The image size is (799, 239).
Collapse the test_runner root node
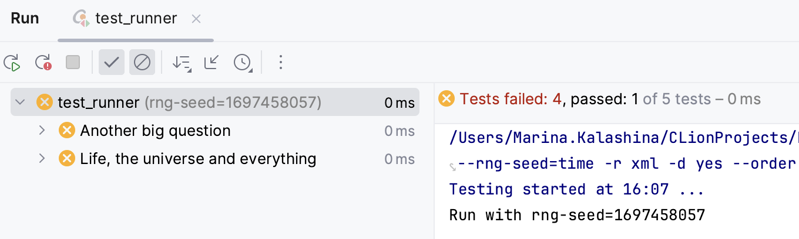coord(21,103)
